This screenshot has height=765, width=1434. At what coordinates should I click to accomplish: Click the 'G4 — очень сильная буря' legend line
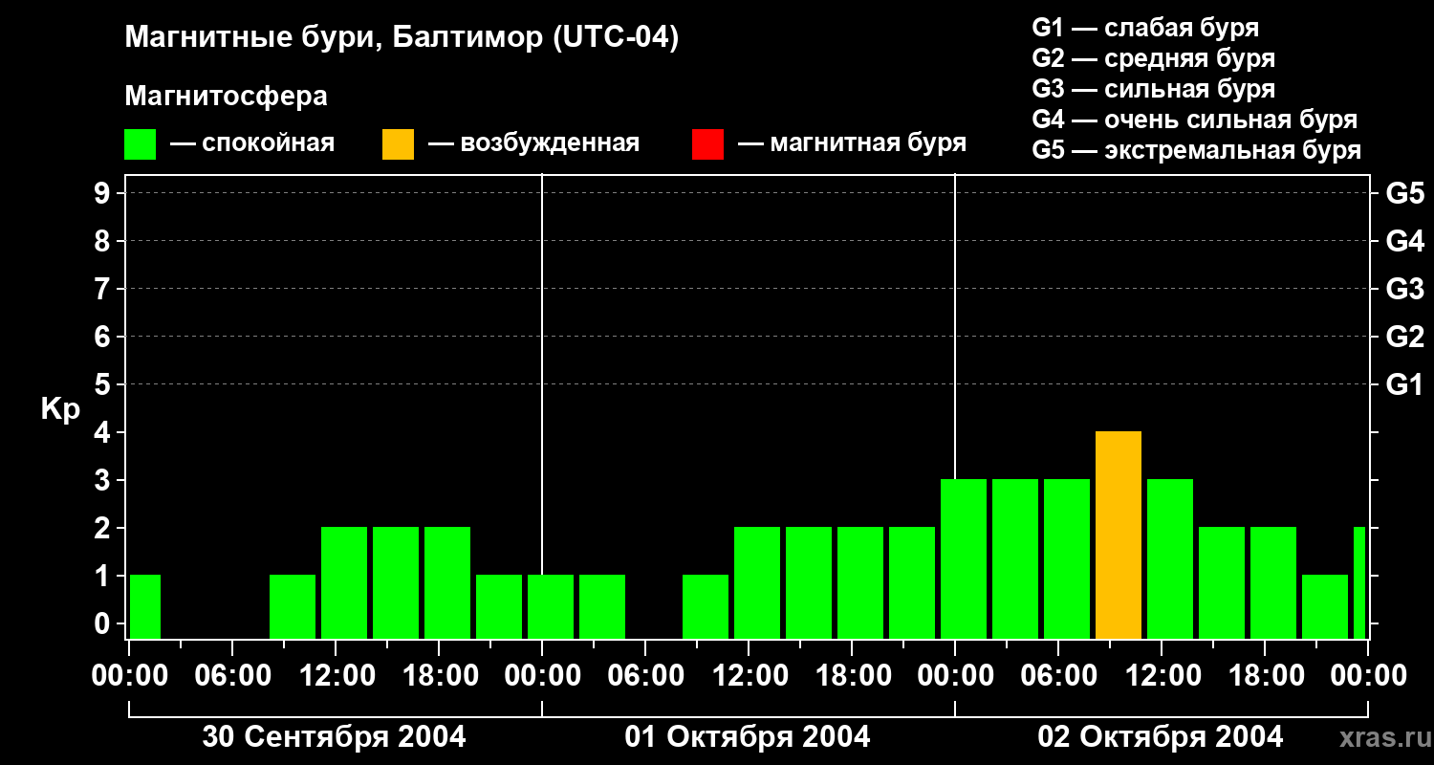[x=1195, y=120]
